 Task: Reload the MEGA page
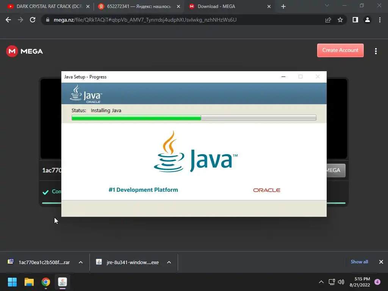click(x=33, y=20)
